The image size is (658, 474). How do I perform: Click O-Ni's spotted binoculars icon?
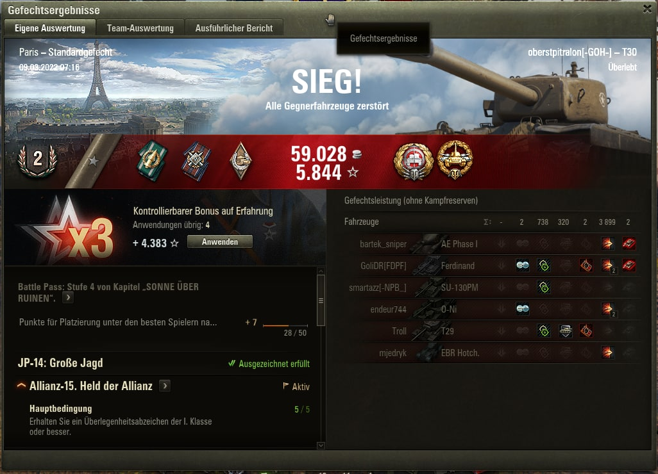523,309
